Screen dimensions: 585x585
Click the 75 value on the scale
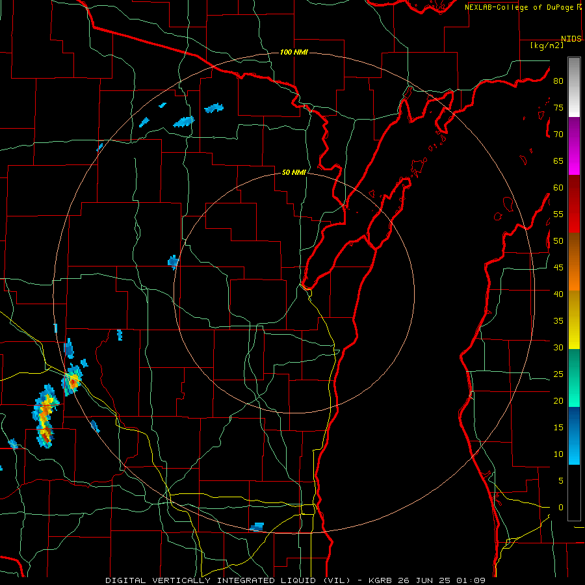pos(558,108)
